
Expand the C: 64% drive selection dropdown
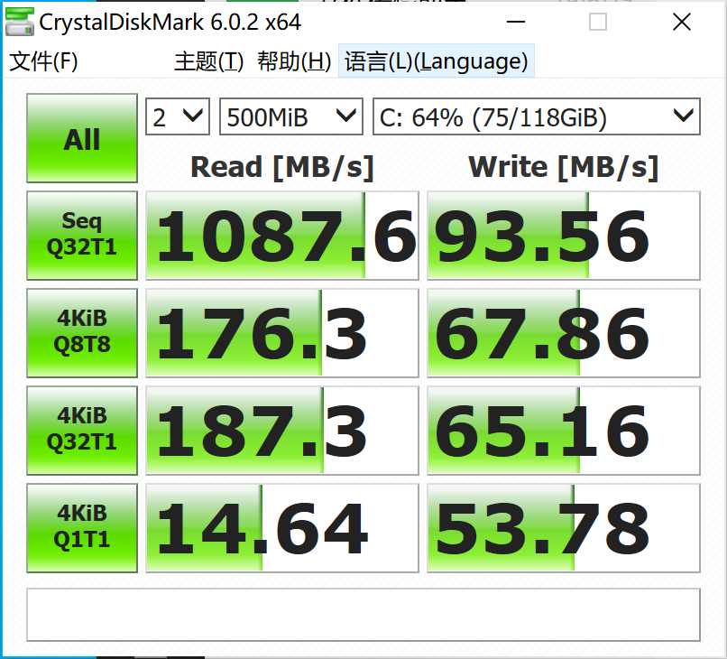(x=537, y=116)
